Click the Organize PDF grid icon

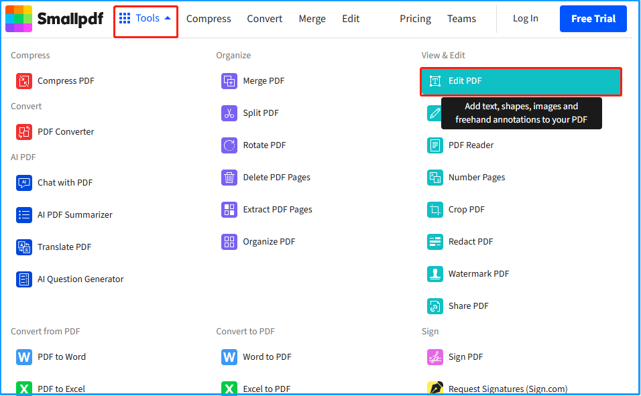click(229, 241)
